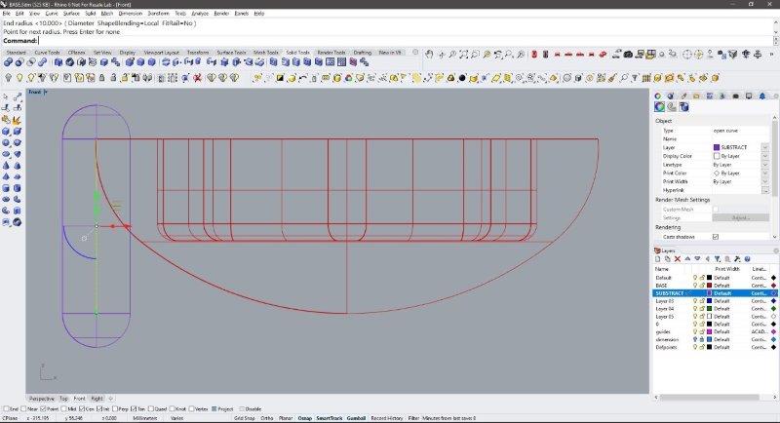The image size is (780, 423).
Task: Click the guides layer color swatch
Action: pyautogui.click(x=710, y=331)
